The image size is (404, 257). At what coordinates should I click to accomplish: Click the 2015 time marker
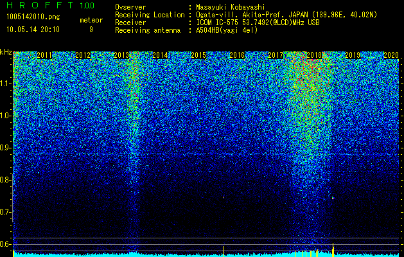198,55
